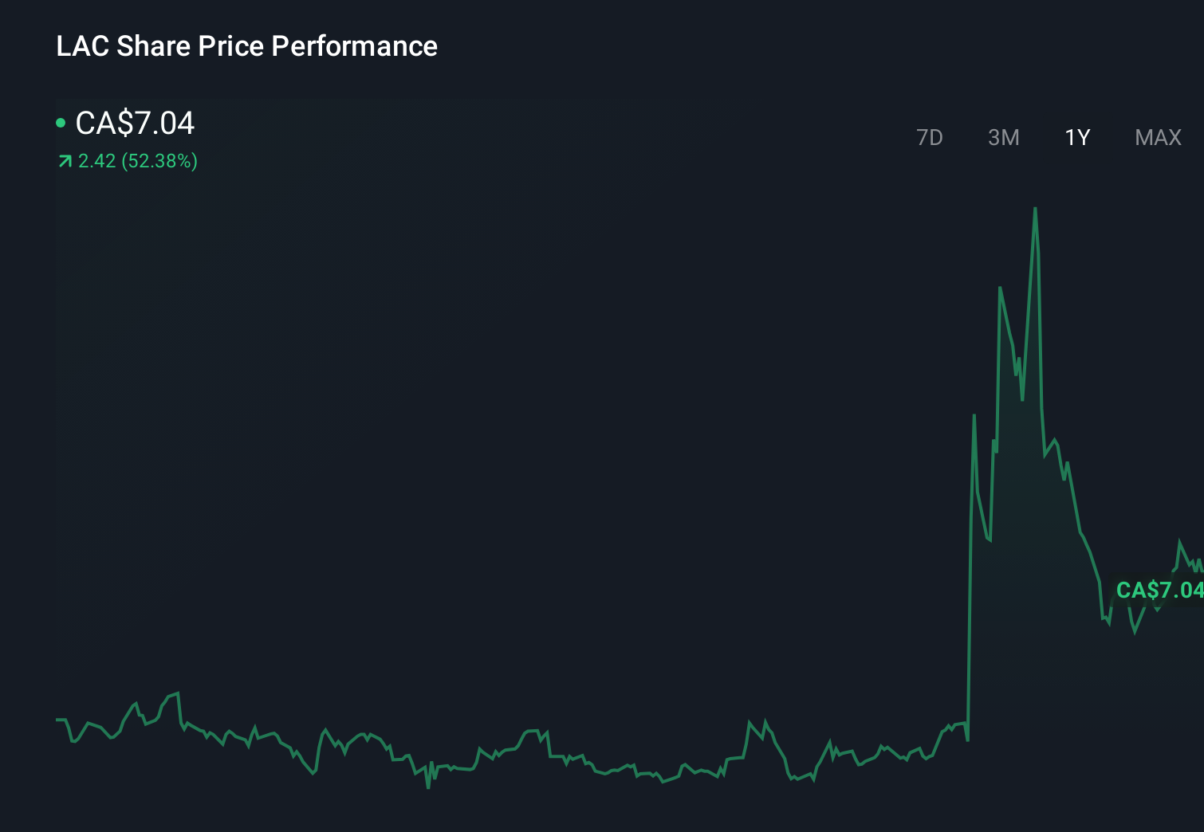This screenshot has width=1204, height=832.
Task: Click the CA$7.04 large price display
Action: [135, 123]
